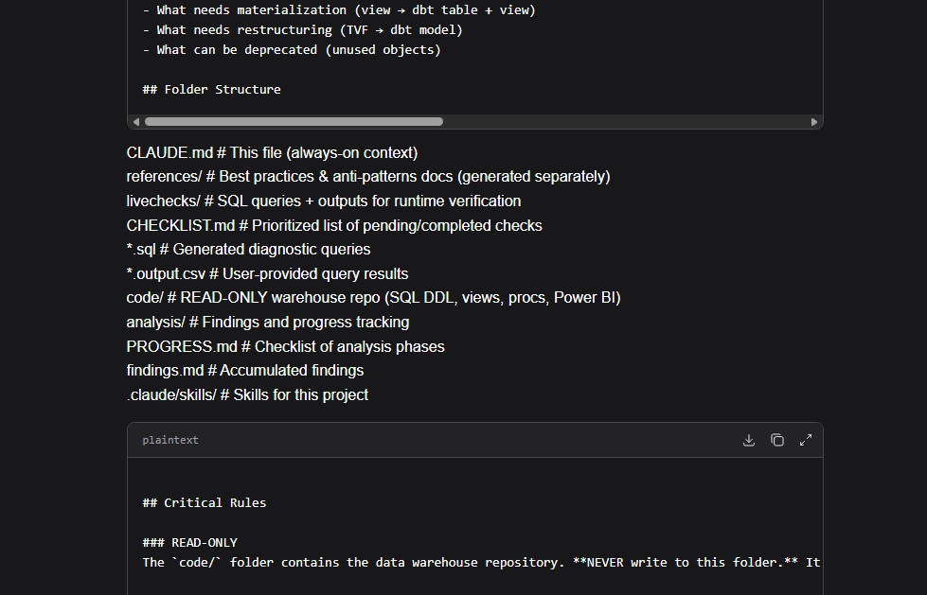Click the livechecks/ folder description line
This screenshot has height=595, width=927.
point(324,201)
